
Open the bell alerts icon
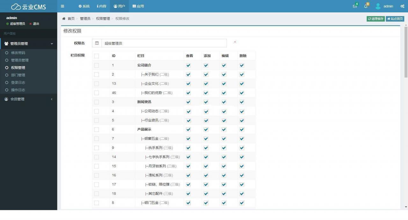(366, 6)
